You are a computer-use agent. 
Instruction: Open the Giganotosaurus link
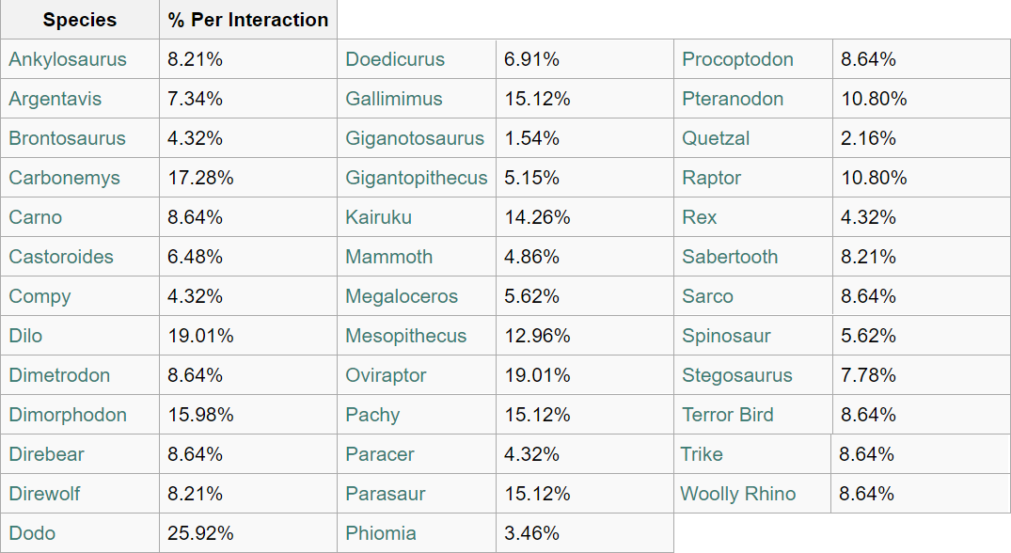(415, 138)
